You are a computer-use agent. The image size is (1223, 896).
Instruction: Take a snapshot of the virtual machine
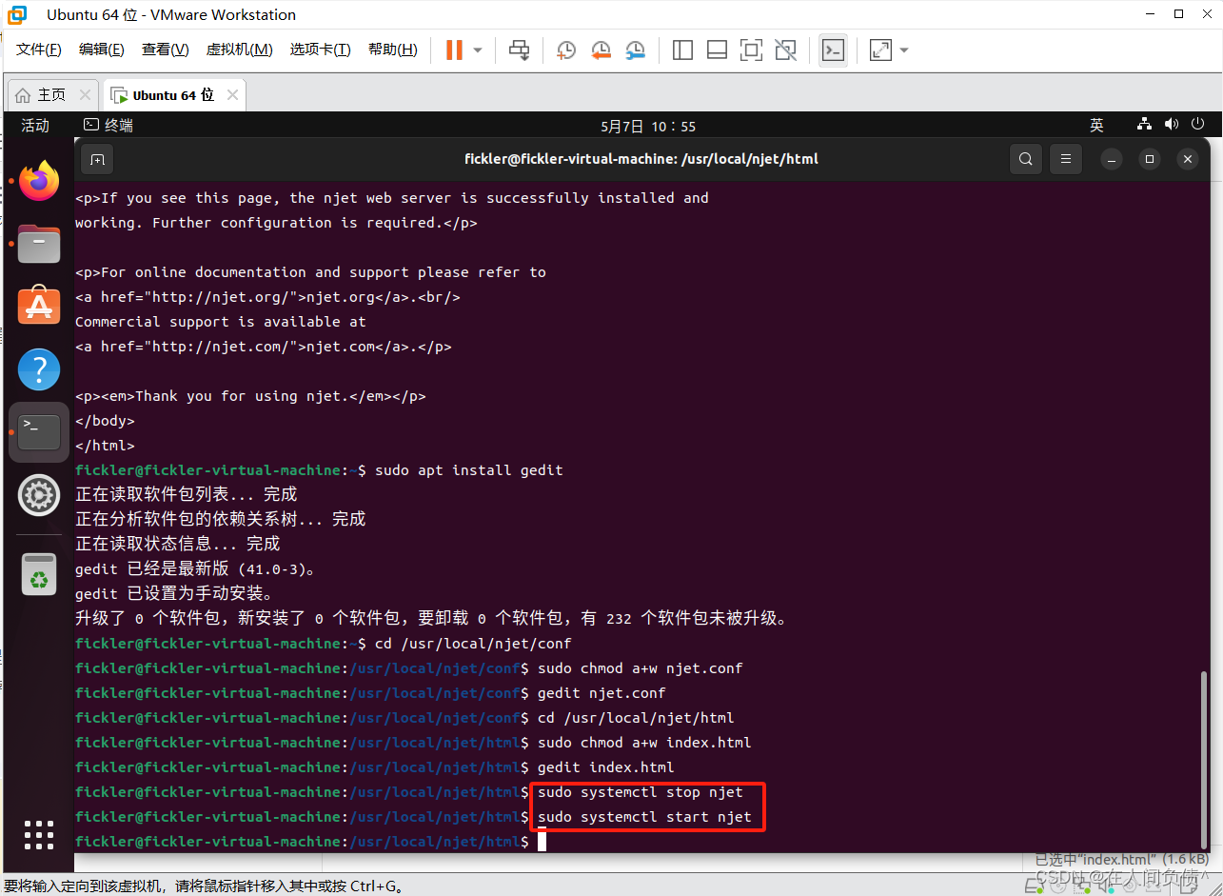(566, 50)
